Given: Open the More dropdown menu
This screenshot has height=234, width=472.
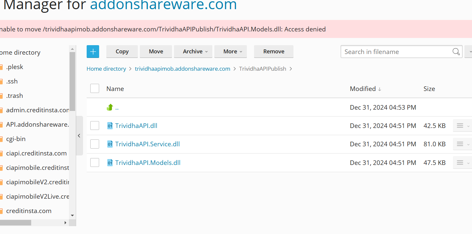Looking at the screenshot, I should point(230,51).
